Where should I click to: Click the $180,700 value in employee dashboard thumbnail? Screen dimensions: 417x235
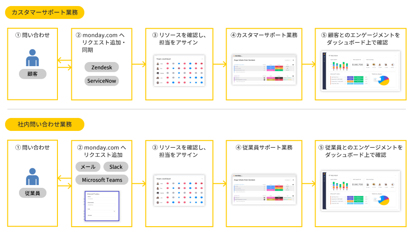(x=357, y=184)
